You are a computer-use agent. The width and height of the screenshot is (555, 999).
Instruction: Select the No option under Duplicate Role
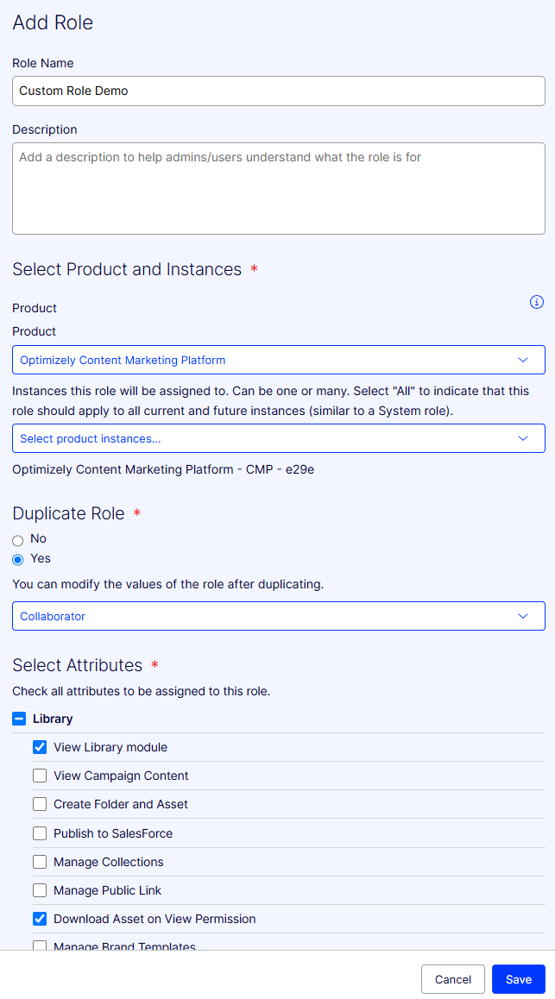18,538
